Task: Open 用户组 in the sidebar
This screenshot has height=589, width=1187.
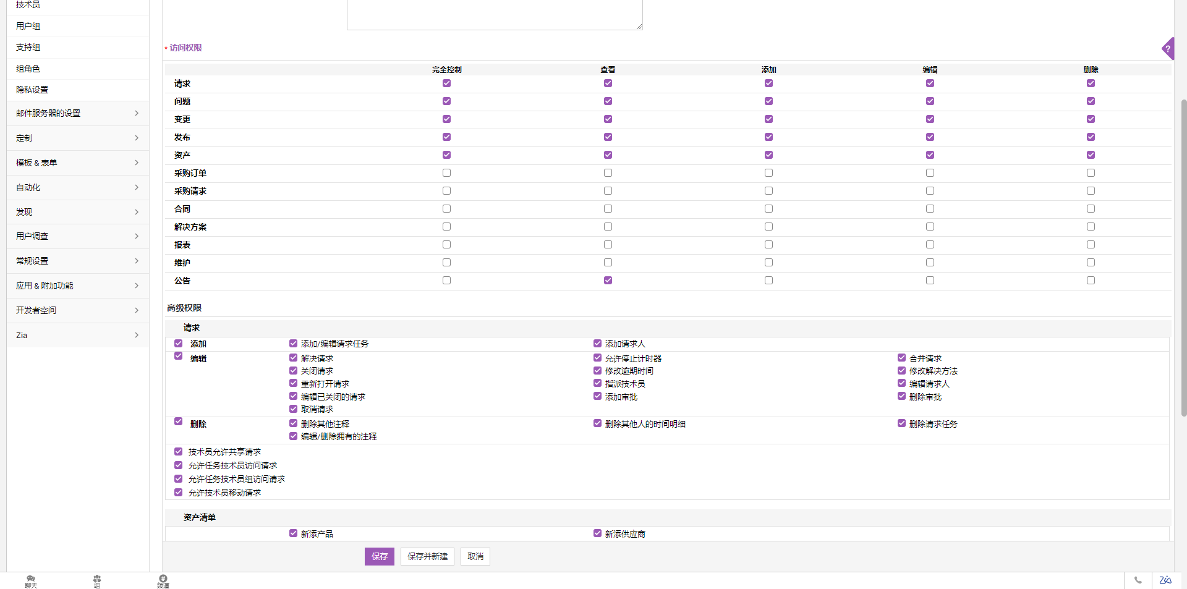Action: pos(28,26)
